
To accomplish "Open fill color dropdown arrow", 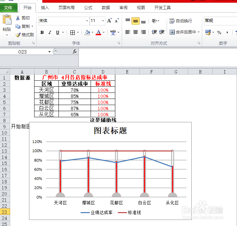I will pyautogui.click(x=93, y=33).
